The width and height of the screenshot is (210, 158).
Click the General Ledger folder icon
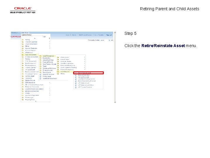tap(23, 76)
